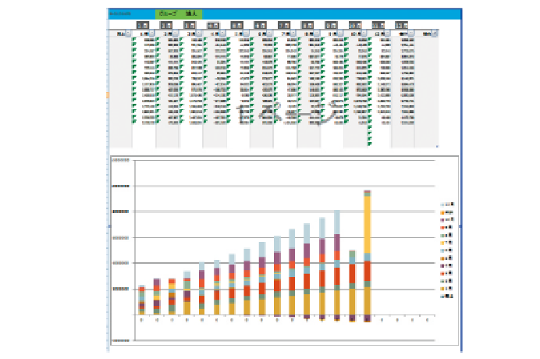Select the left label in the green header tab
540x359 pixels.
point(166,14)
